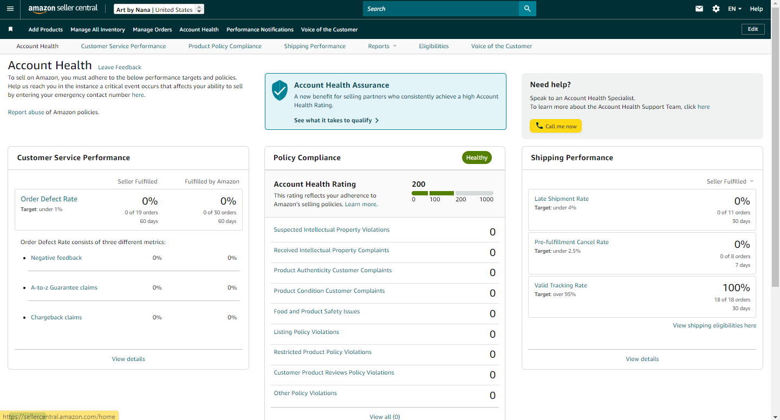Viewport: 780px width, 420px height.
Task: Open Voice of the Customer favorites link
Action: [329, 29]
